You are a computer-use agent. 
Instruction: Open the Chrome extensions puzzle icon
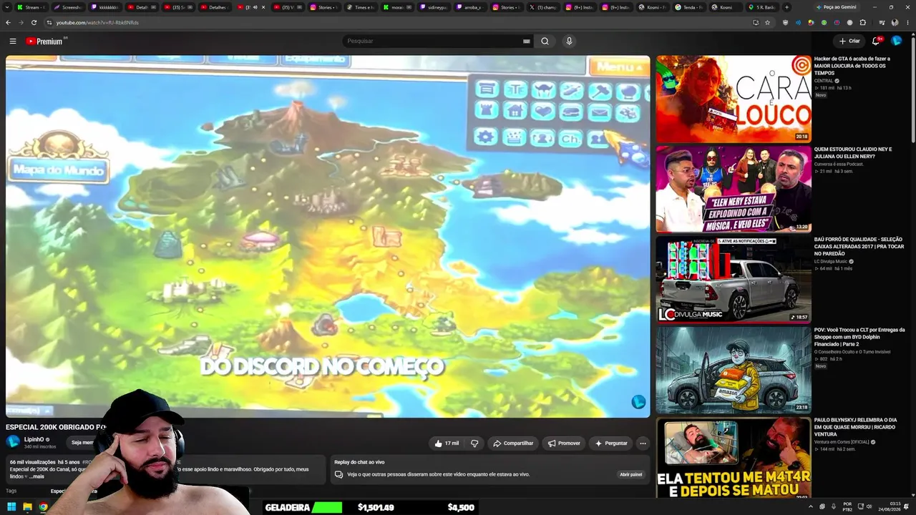pos(862,22)
